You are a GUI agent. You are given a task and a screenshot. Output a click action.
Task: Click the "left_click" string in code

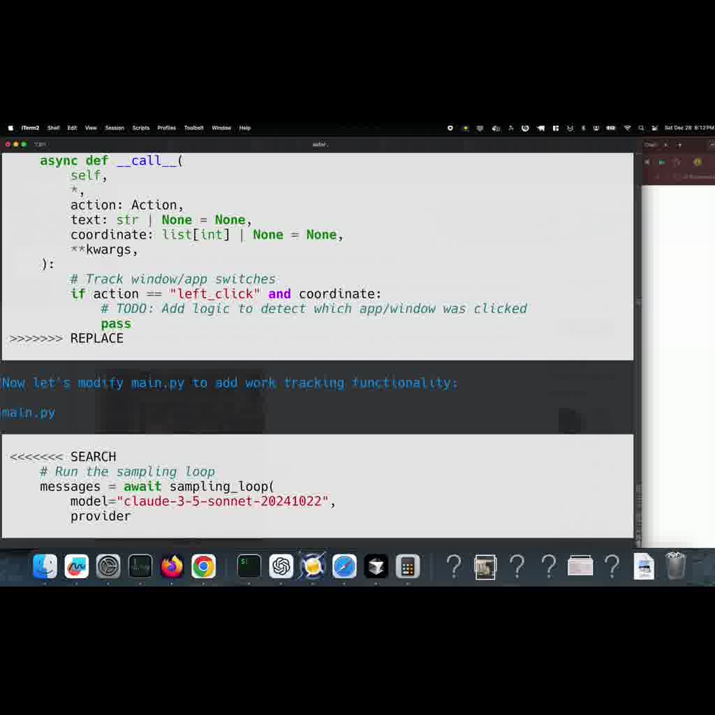point(215,294)
